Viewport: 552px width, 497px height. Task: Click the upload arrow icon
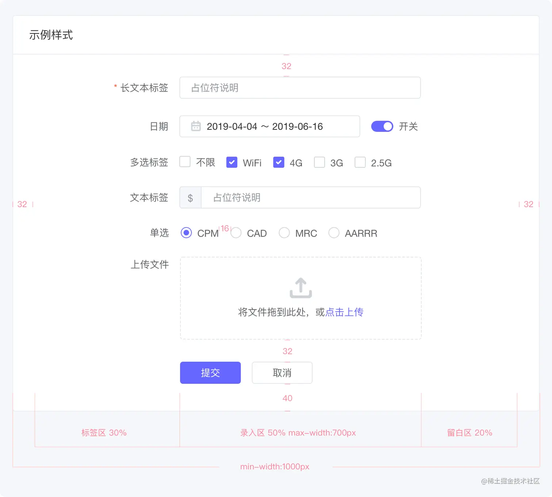point(301,288)
